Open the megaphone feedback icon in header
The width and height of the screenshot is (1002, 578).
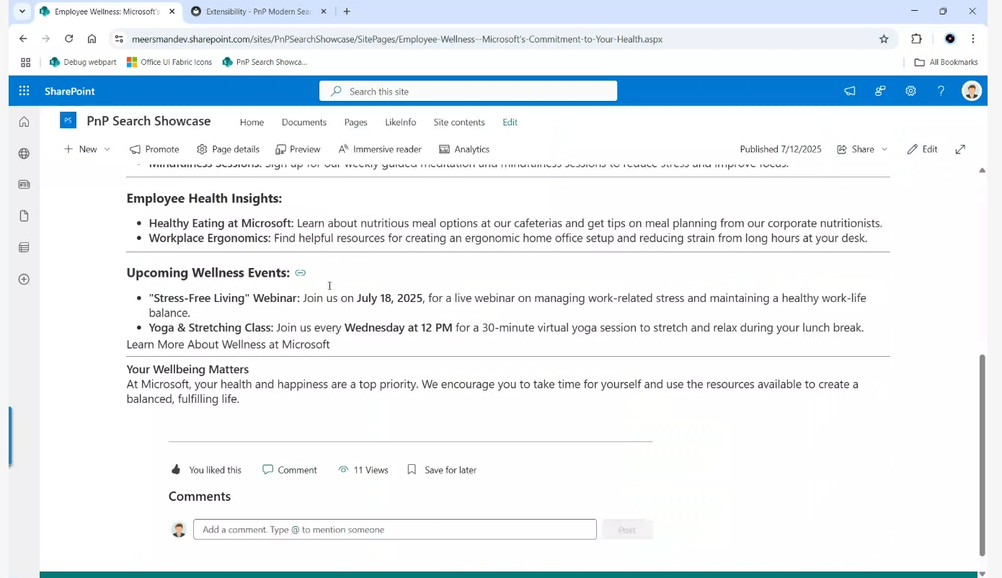[850, 91]
